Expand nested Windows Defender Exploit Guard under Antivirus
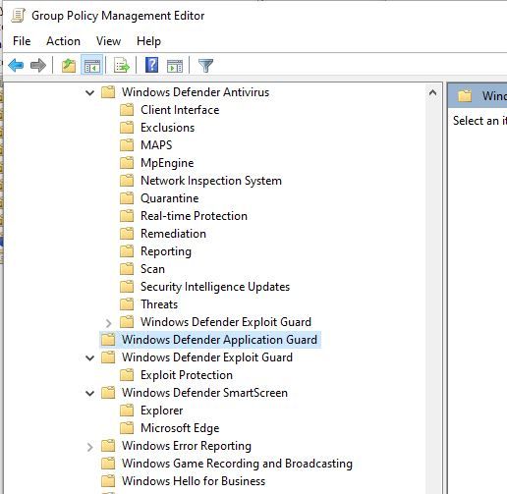Screen dimensions: 507x494 [x=108, y=323]
